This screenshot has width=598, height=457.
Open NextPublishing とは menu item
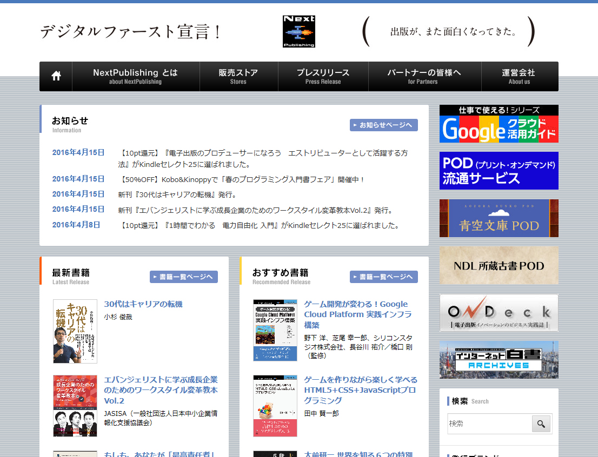(x=135, y=76)
